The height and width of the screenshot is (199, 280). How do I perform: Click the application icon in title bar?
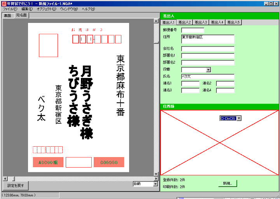4,3
